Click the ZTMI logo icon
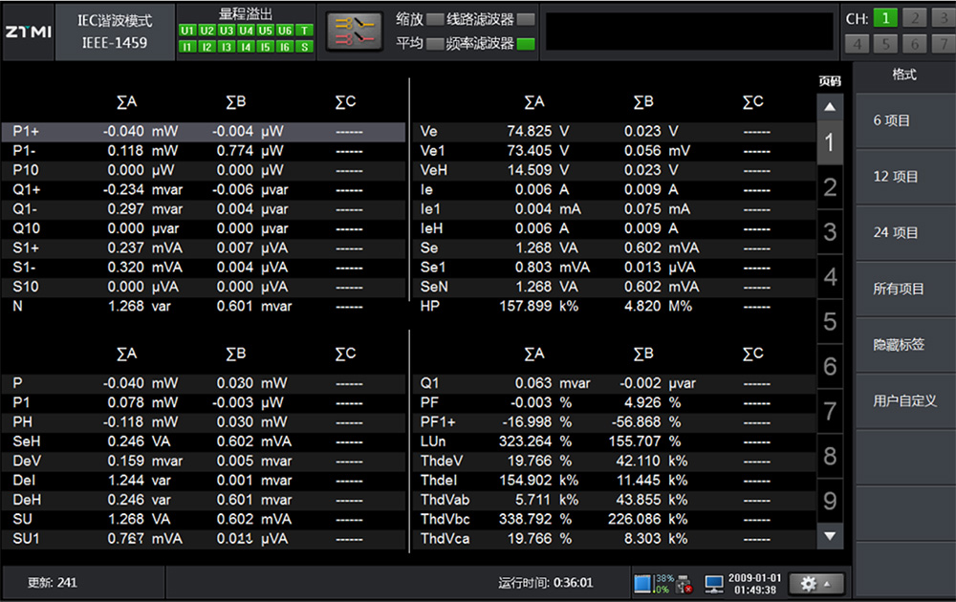This screenshot has height=602, width=956. pyautogui.click(x=28, y=31)
